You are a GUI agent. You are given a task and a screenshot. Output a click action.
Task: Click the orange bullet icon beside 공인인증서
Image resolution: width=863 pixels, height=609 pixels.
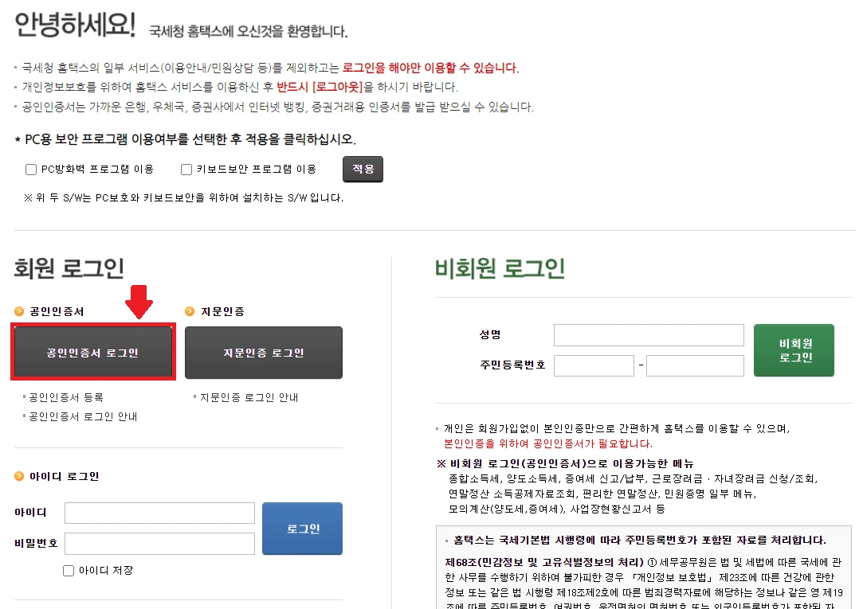19,311
